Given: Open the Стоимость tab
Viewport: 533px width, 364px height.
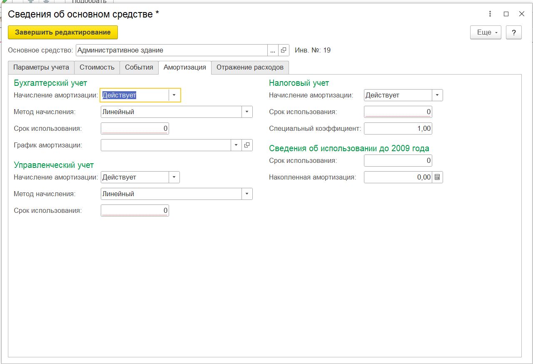Looking at the screenshot, I should 97,67.
